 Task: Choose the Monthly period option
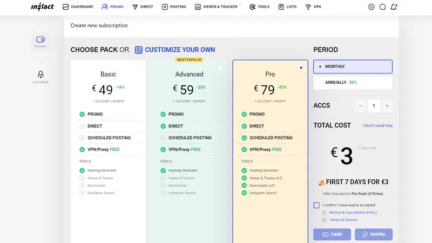(353, 66)
